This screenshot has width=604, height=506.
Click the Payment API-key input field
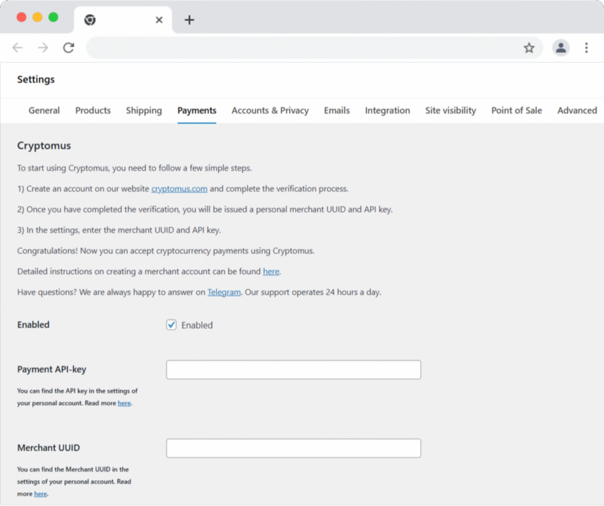pyautogui.click(x=293, y=370)
